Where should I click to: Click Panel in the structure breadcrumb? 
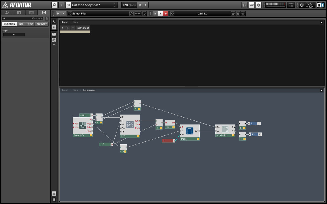[65, 90]
